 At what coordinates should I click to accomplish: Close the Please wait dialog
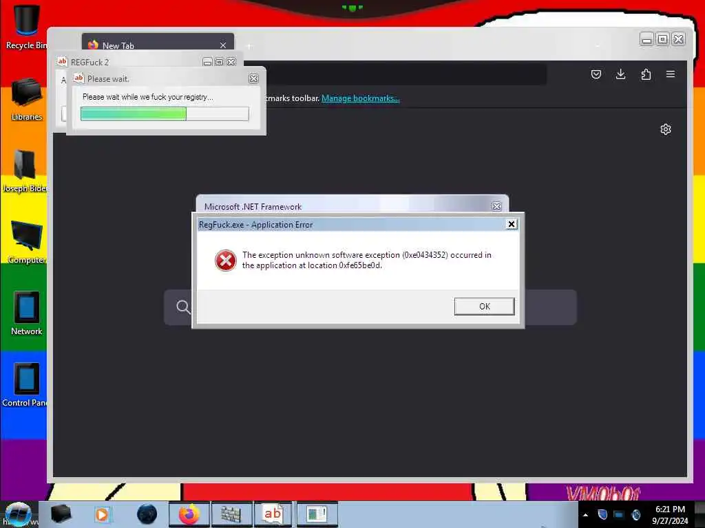click(x=253, y=78)
